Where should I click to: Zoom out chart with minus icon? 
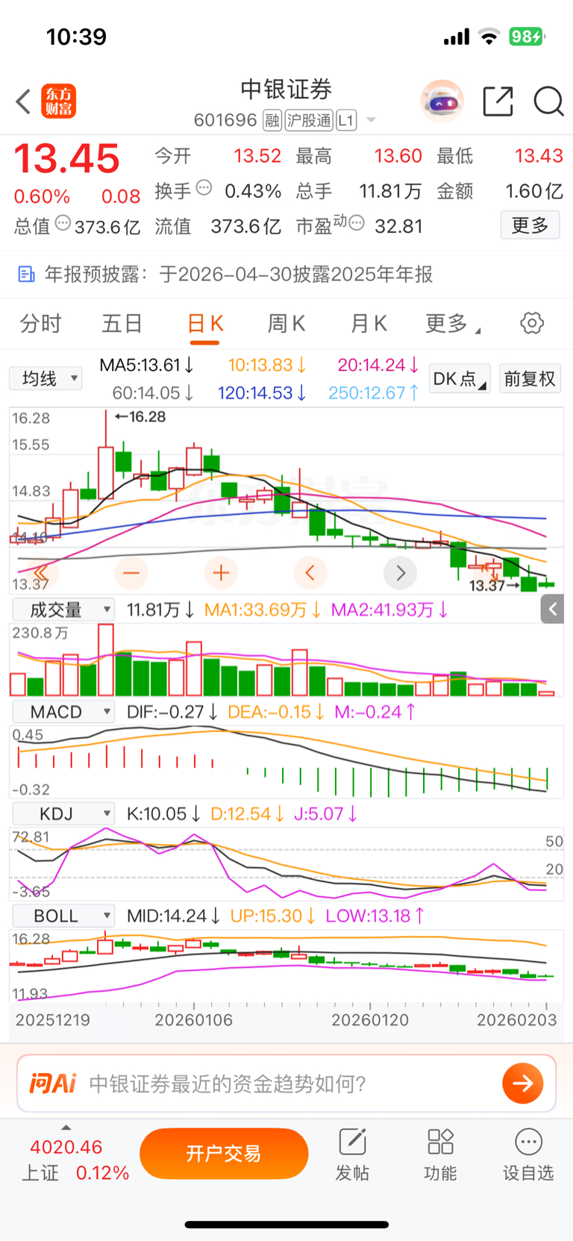131,573
